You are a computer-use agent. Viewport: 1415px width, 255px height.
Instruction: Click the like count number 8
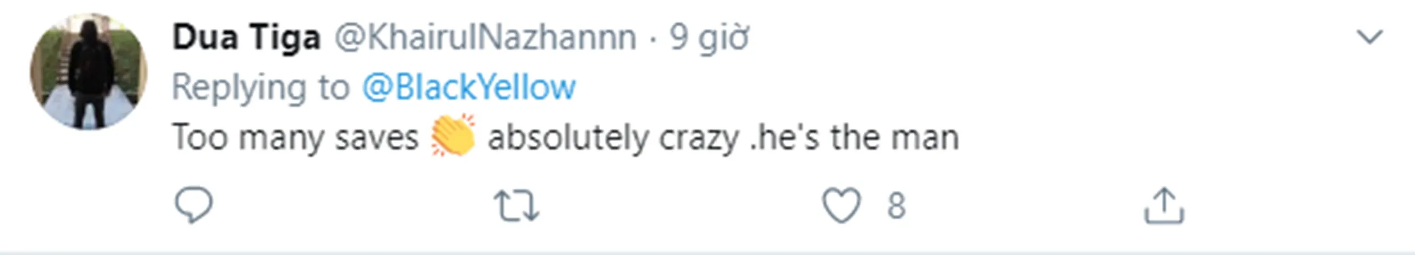click(x=896, y=206)
